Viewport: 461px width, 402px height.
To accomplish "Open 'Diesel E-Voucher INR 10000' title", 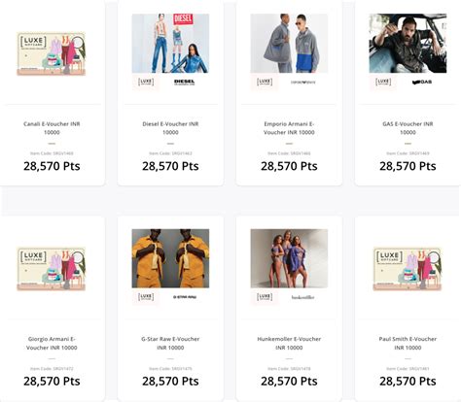I will click(x=170, y=128).
